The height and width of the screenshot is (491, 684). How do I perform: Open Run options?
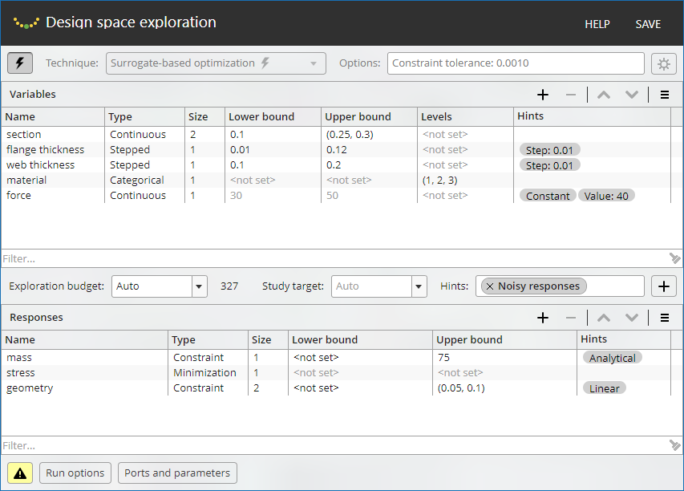pyautogui.click(x=75, y=473)
